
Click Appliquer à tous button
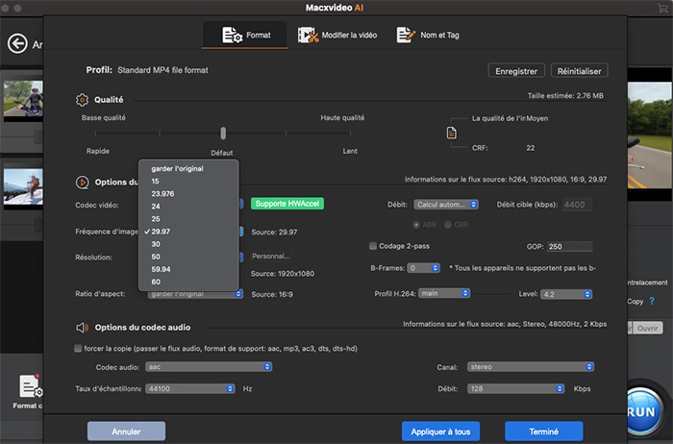(x=440, y=432)
